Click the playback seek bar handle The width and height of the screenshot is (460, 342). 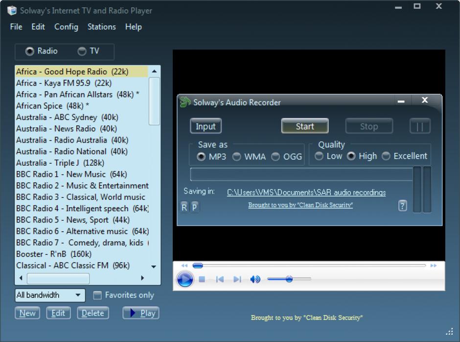tap(198, 266)
